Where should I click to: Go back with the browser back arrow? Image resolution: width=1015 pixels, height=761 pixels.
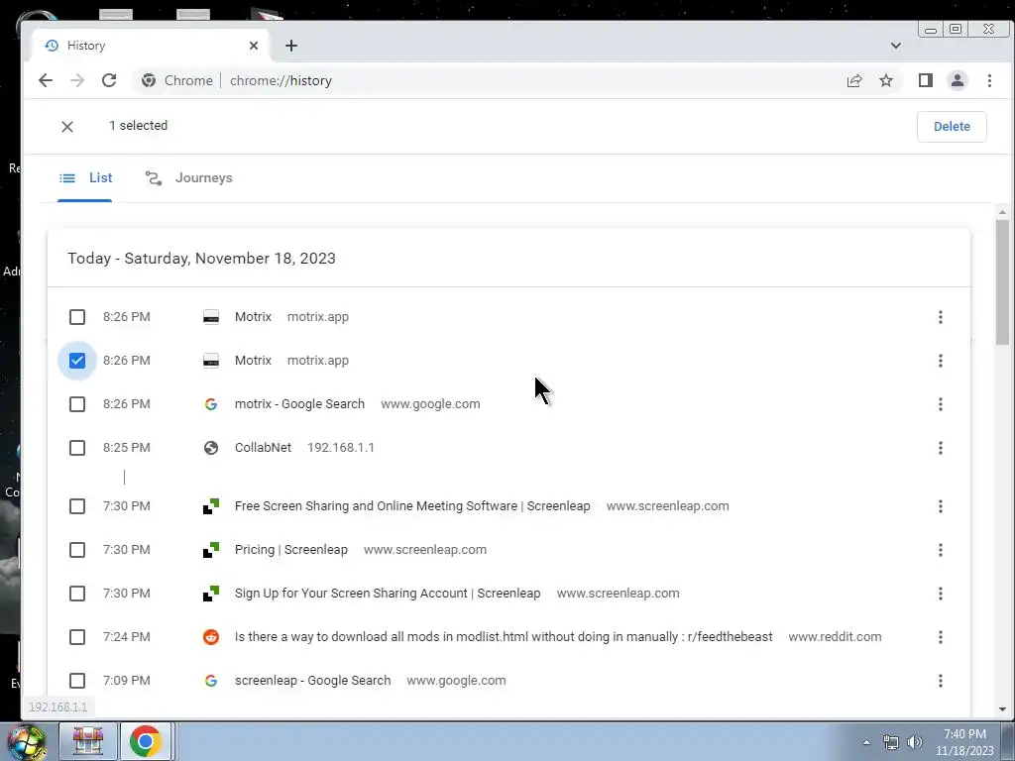(x=46, y=80)
